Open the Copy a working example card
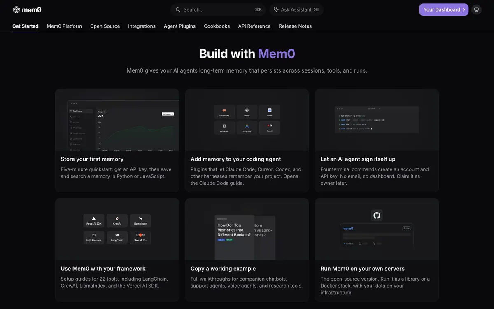Viewport: 494px width, 309px height. point(247,250)
